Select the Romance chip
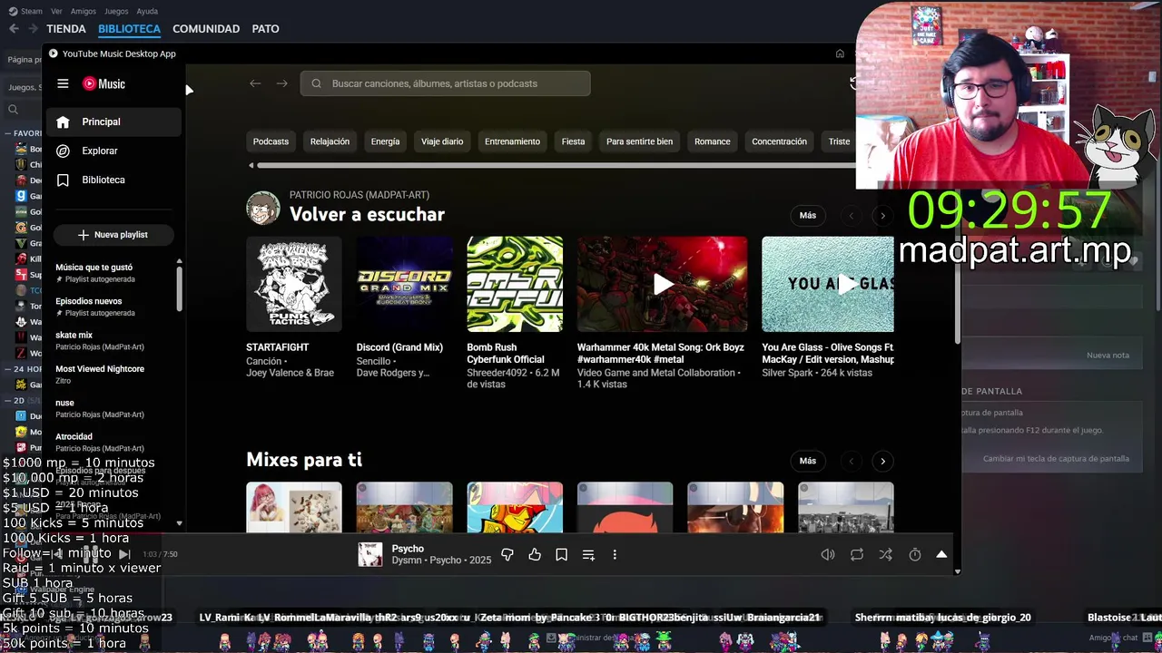 point(712,141)
